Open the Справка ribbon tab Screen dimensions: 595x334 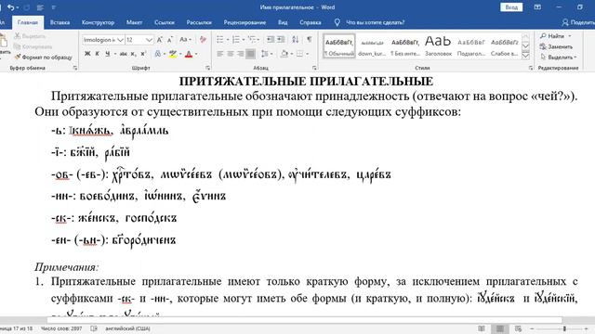click(x=310, y=22)
